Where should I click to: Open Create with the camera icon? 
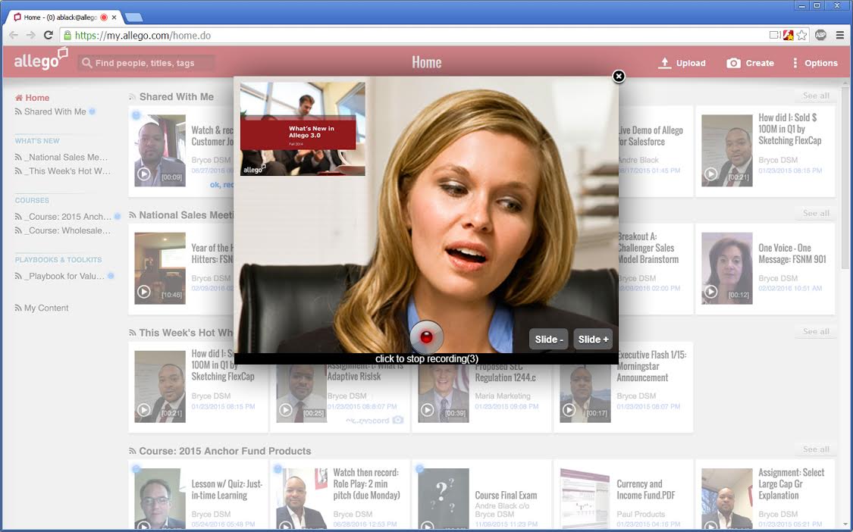coord(733,63)
